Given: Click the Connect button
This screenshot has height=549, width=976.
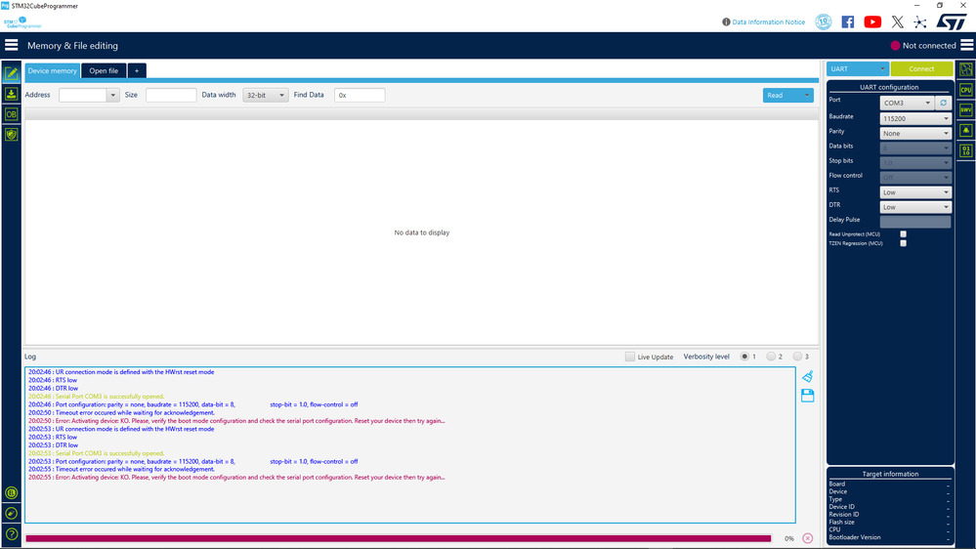Looking at the screenshot, I should pos(921,69).
